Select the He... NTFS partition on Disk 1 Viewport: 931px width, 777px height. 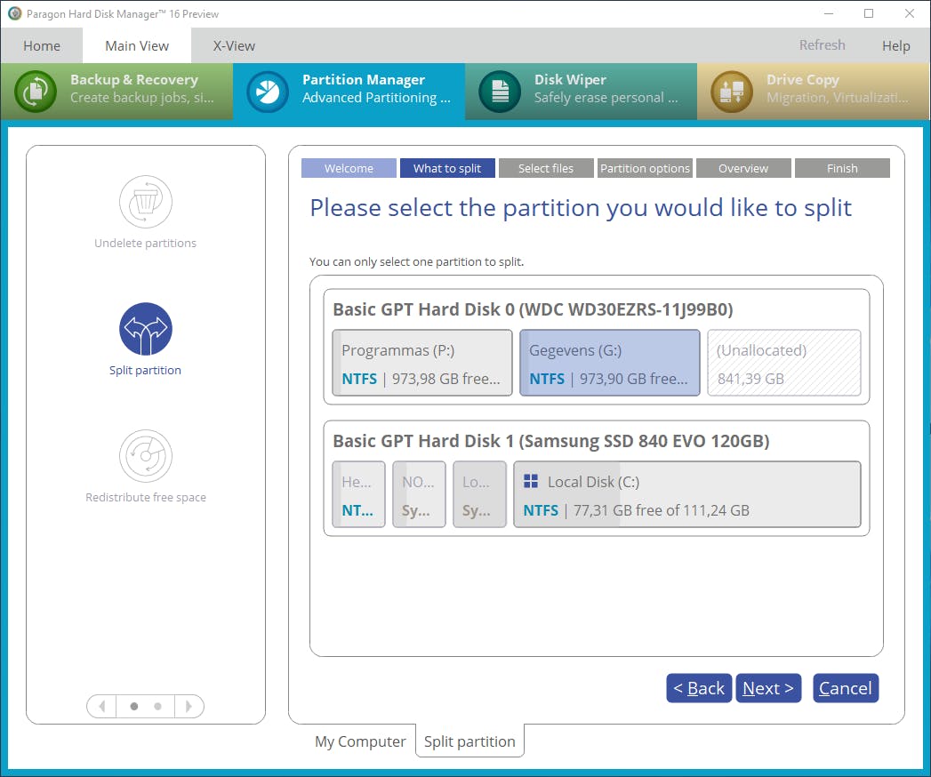point(358,494)
